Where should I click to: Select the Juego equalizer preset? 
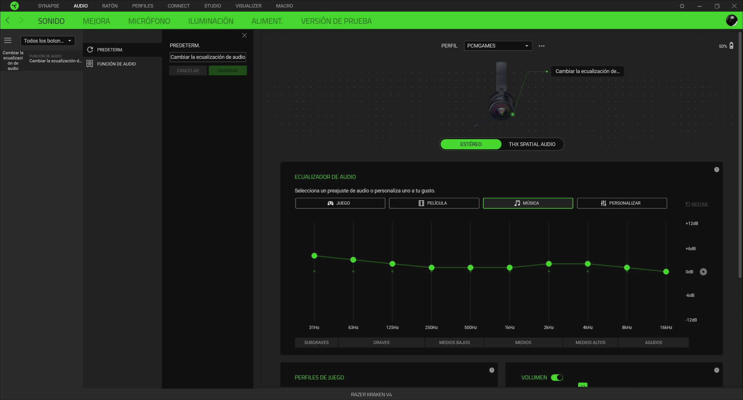pos(340,203)
